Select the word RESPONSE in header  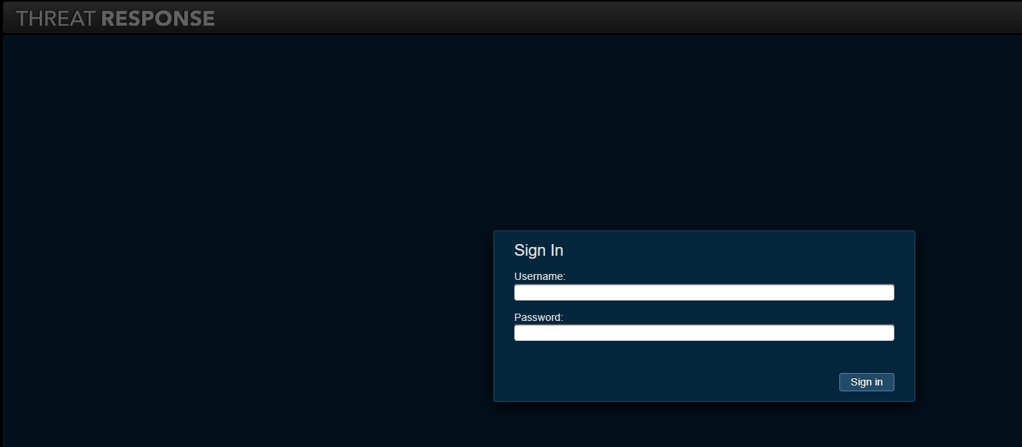point(158,18)
